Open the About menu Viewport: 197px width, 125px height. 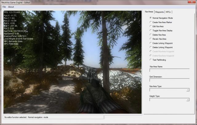[x=11, y=7]
